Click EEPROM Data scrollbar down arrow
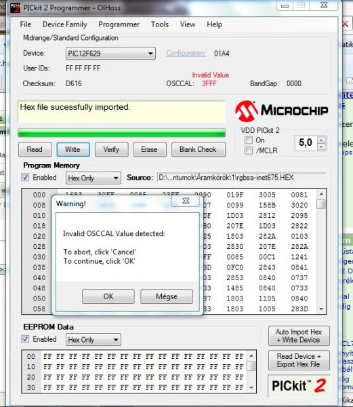Viewport: 353px width, 407px height. tap(251, 388)
